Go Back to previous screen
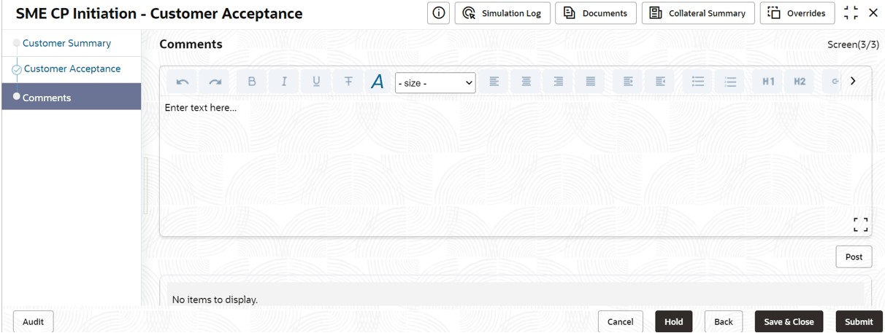Screen dimensions: 885x333 [724, 321]
